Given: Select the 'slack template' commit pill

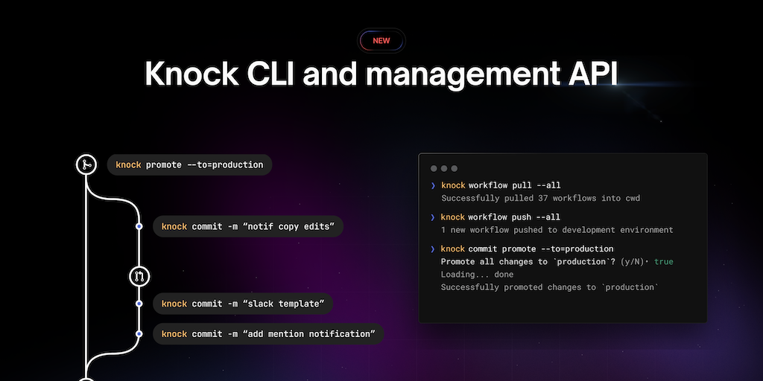Looking at the screenshot, I should 243,304.
